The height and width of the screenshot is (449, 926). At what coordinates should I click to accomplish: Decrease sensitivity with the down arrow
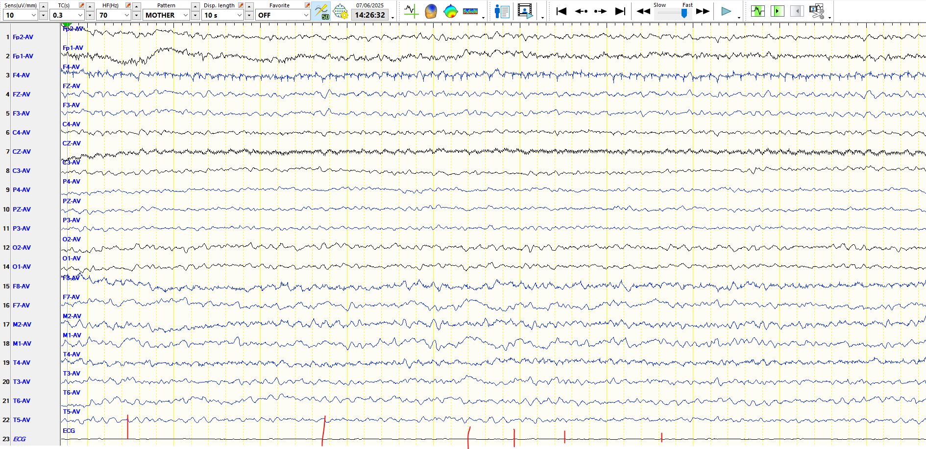click(x=43, y=15)
